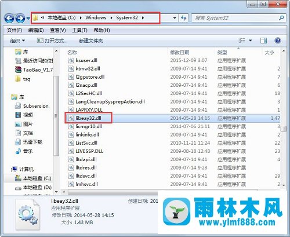
Task: Open the 编辑(E) menu
Action: (x=36, y=30)
